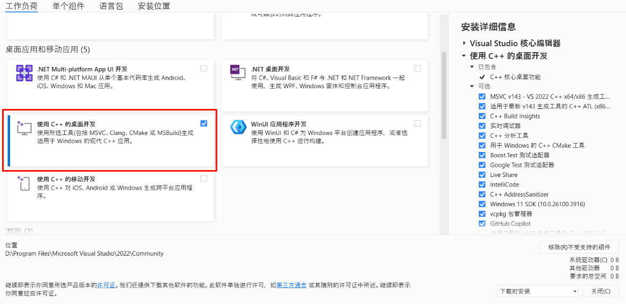Uncheck Windows 11 SDK component

pos(483,204)
